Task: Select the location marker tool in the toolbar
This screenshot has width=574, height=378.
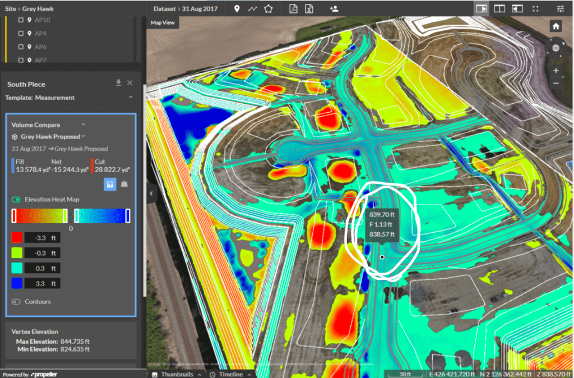Action: [x=237, y=9]
